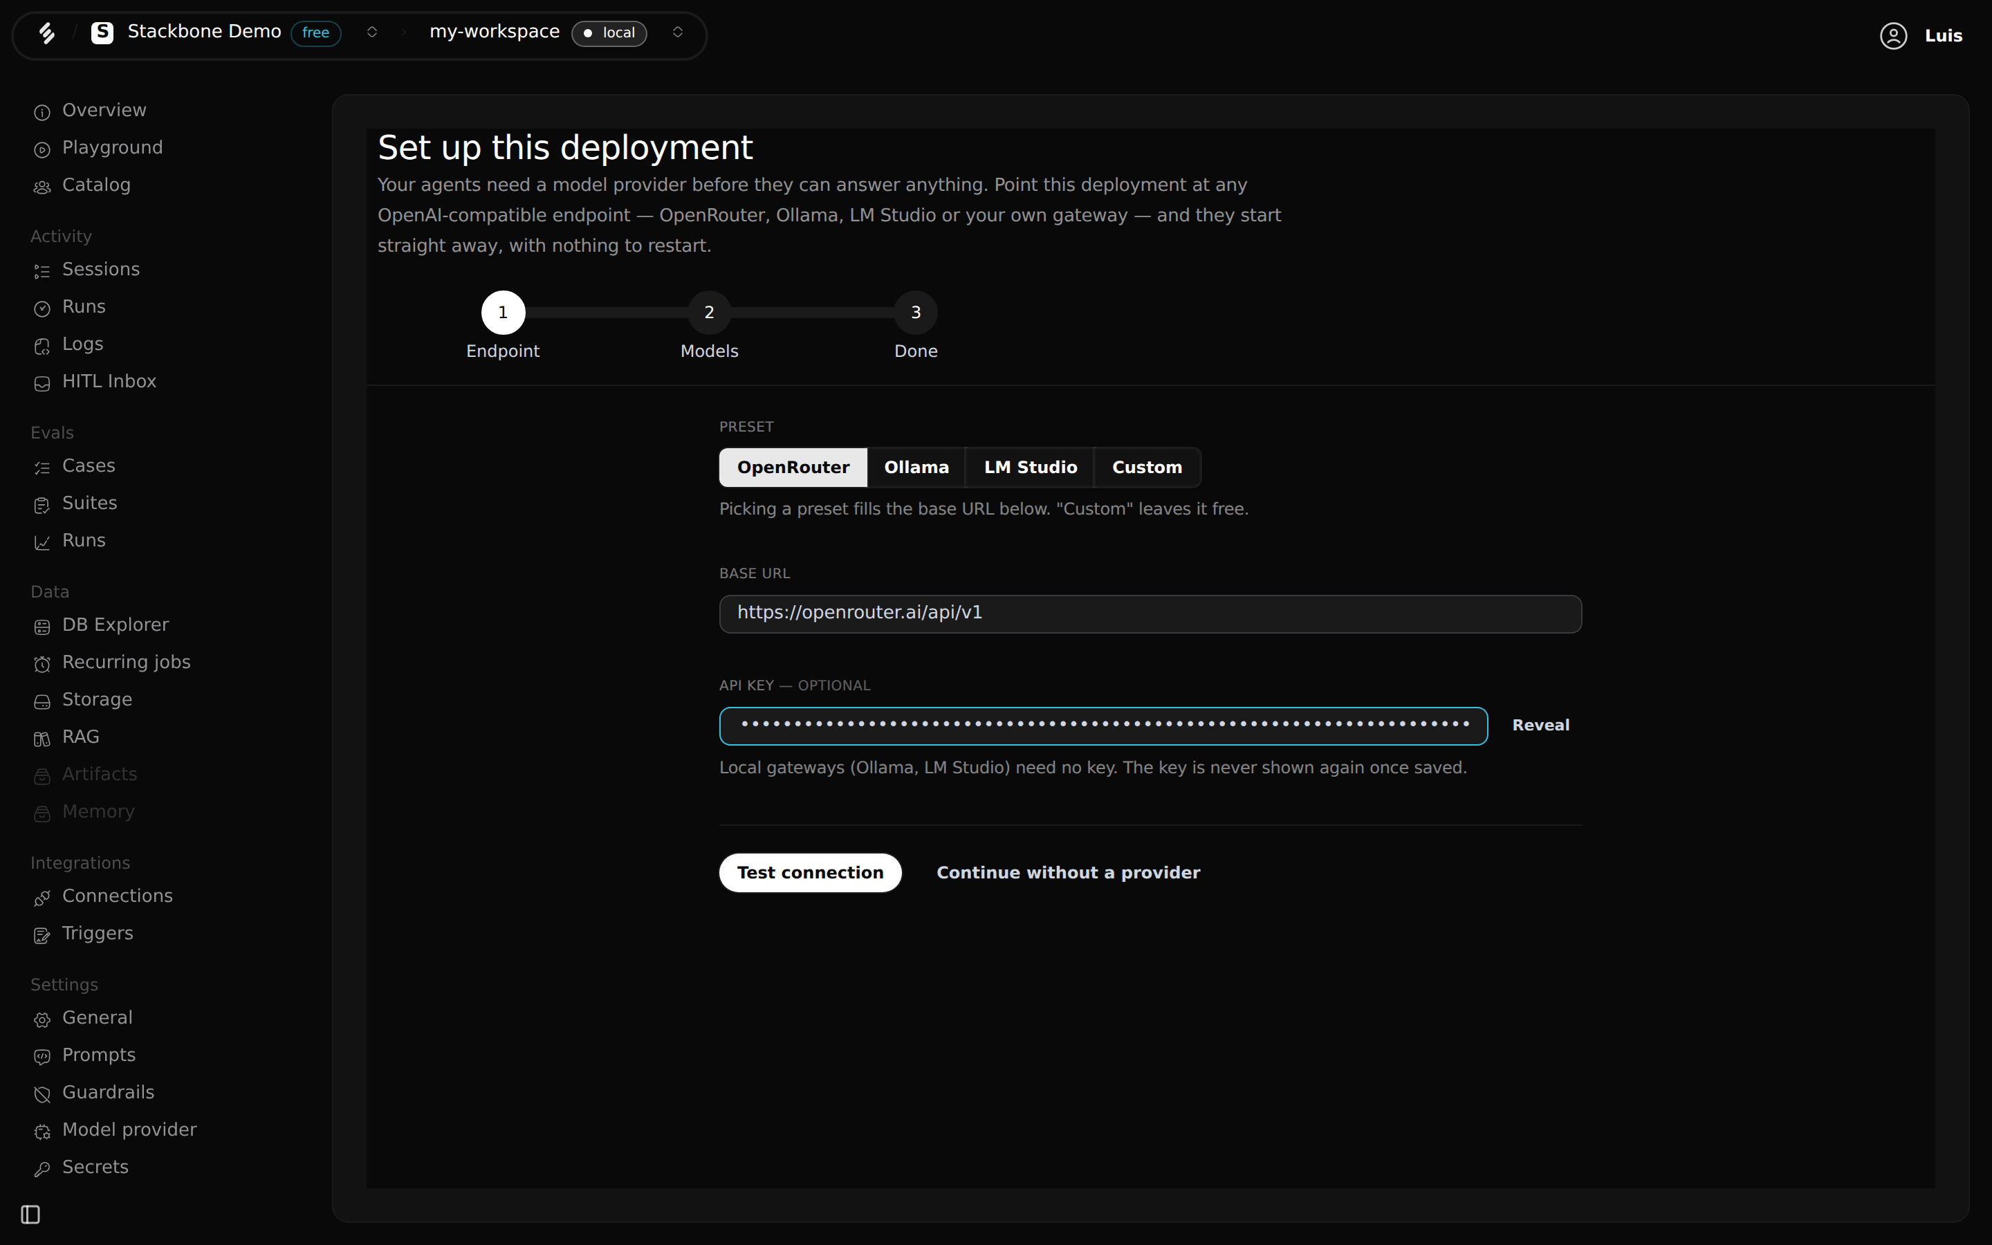Click the 'Evals' sidebar section header

point(52,433)
